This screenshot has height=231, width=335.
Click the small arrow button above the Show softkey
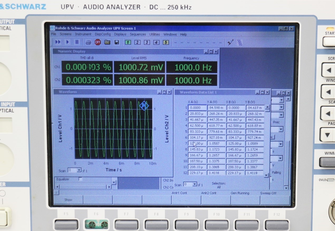[x=56, y=193]
